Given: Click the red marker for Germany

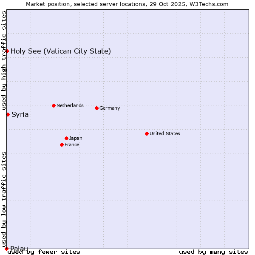Looking at the screenshot, I should click(96, 108).
